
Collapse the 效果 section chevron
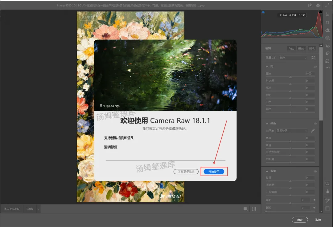[267, 171]
